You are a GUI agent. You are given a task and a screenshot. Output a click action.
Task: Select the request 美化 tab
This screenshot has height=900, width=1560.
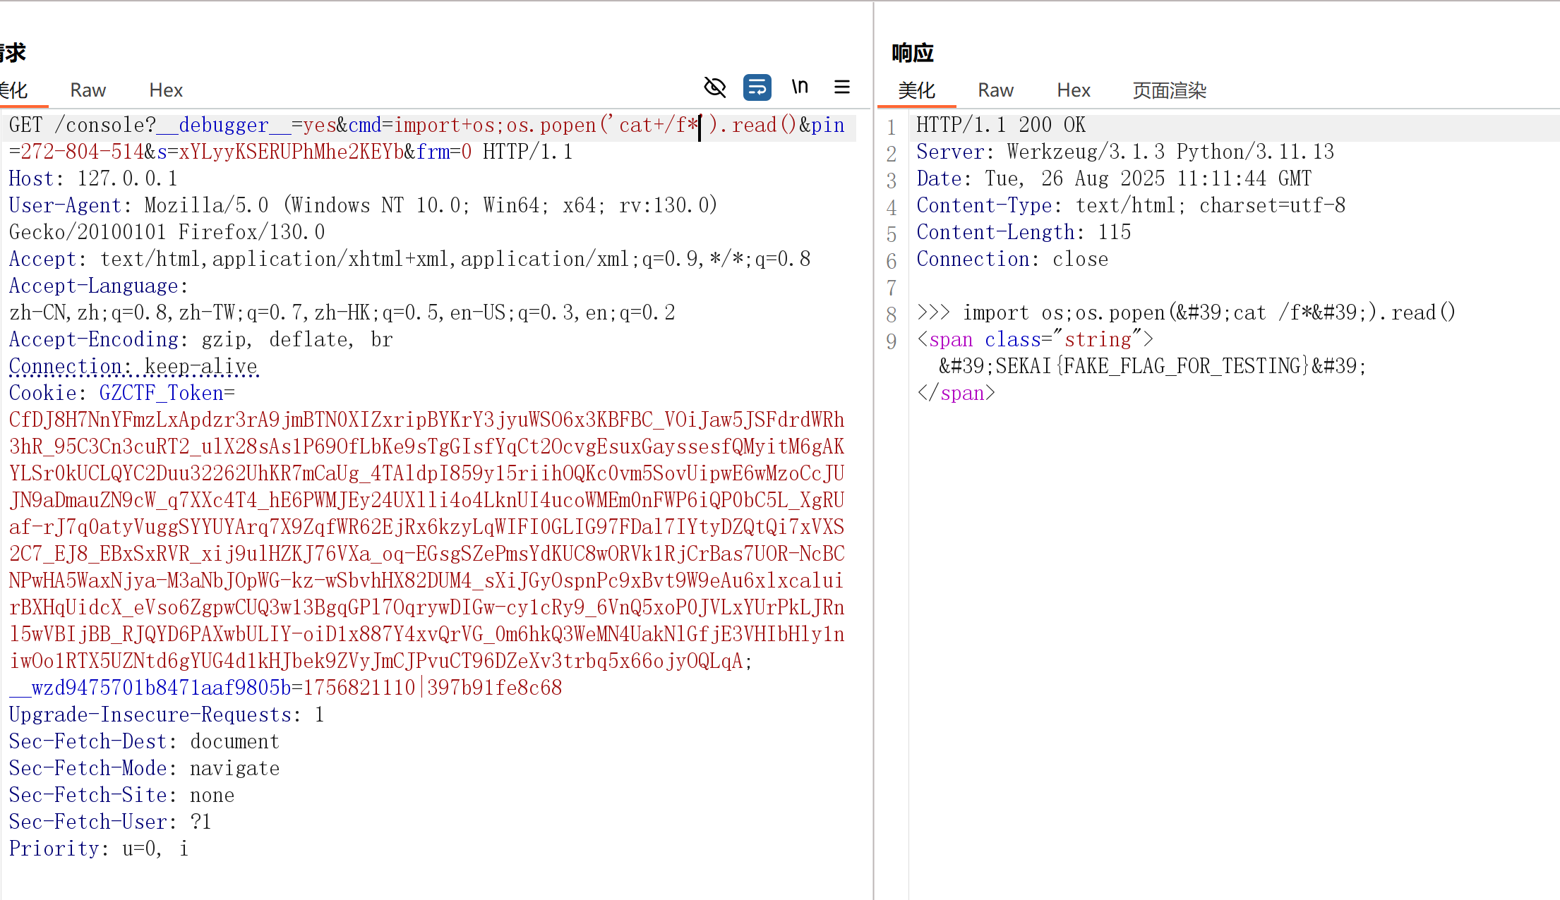pyautogui.click(x=14, y=90)
